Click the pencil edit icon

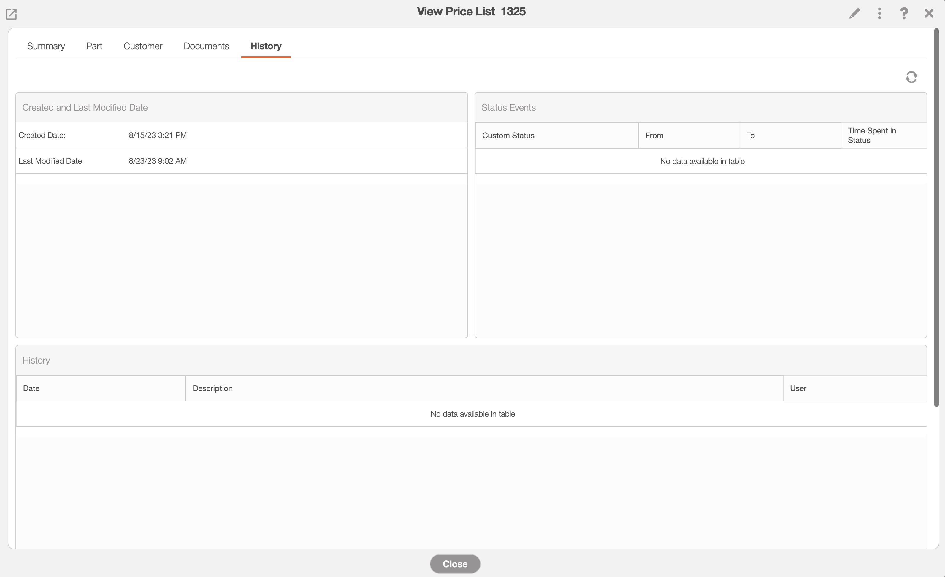pos(854,14)
